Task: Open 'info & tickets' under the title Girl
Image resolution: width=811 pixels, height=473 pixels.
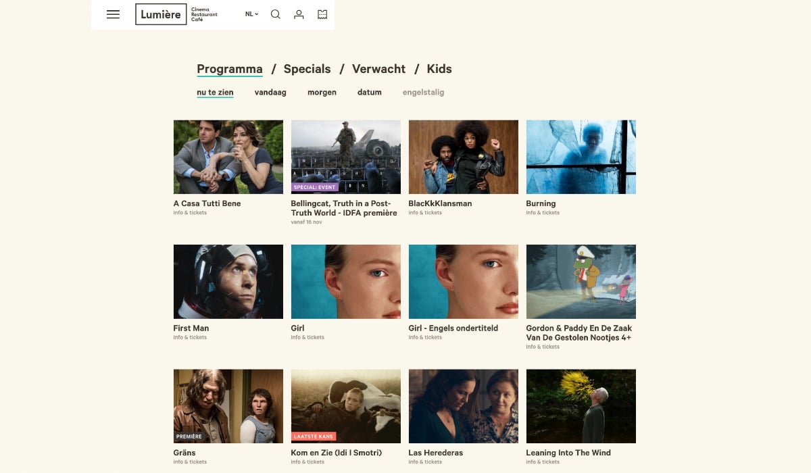Action: (308, 337)
